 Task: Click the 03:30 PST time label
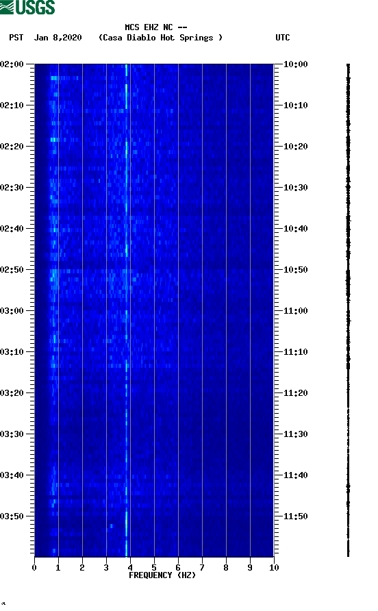pos(12,434)
